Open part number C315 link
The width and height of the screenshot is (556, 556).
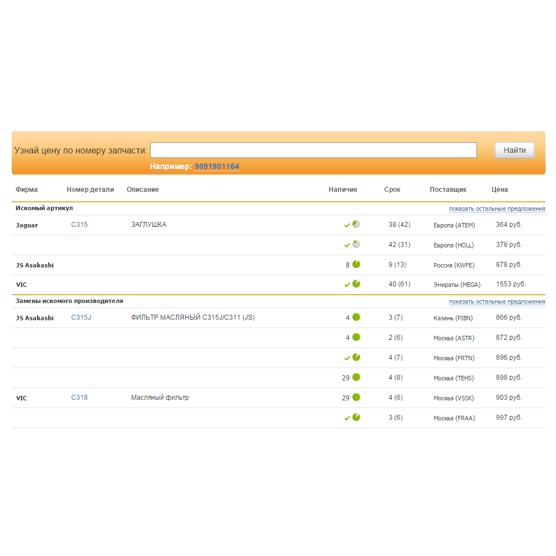point(80,225)
